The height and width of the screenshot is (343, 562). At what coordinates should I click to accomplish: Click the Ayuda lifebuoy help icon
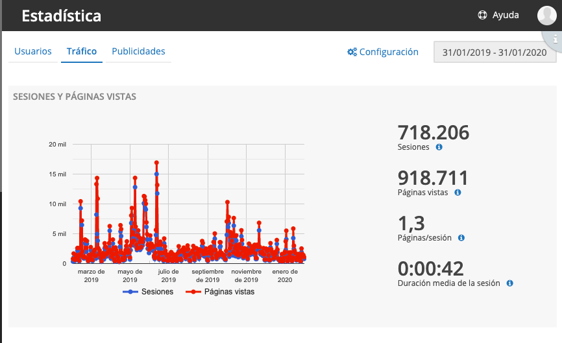[x=482, y=16]
